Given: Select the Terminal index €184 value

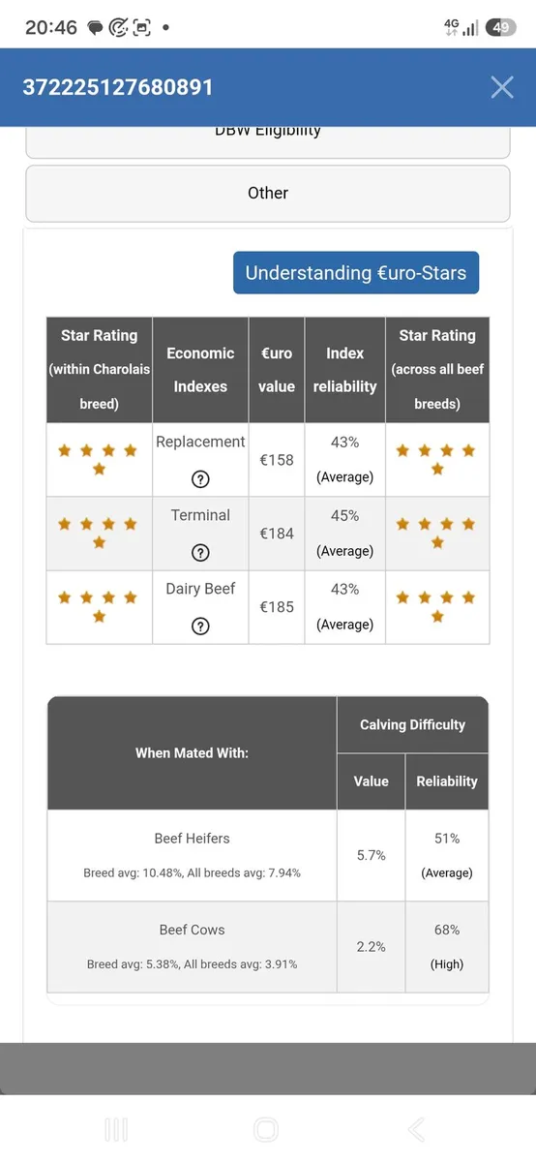Looking at the screenshot, I should (277, 534).
